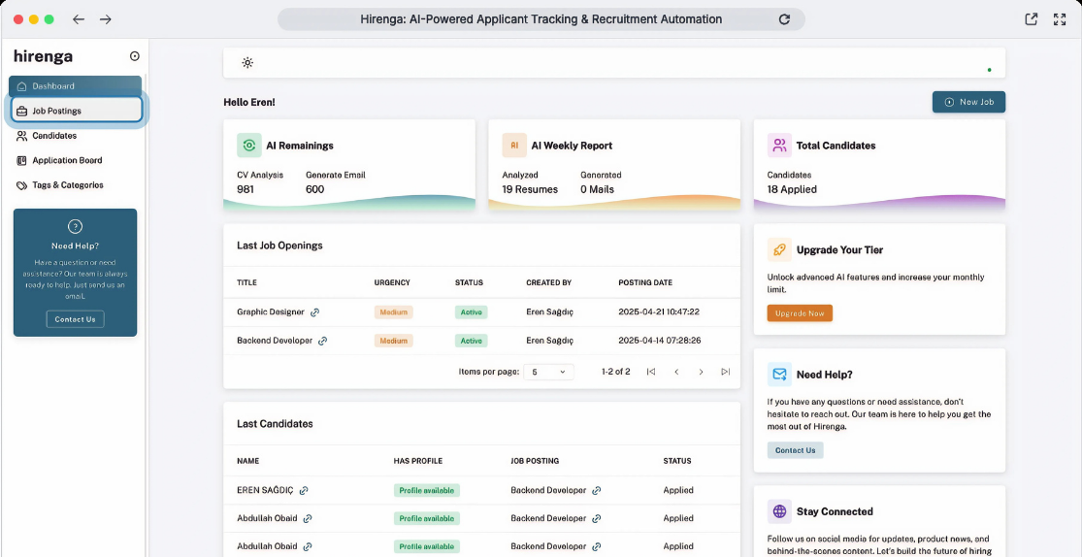Open Backend Developer job link icon
This screenshot has height=557, width=1082.
(x=322, y=341)
